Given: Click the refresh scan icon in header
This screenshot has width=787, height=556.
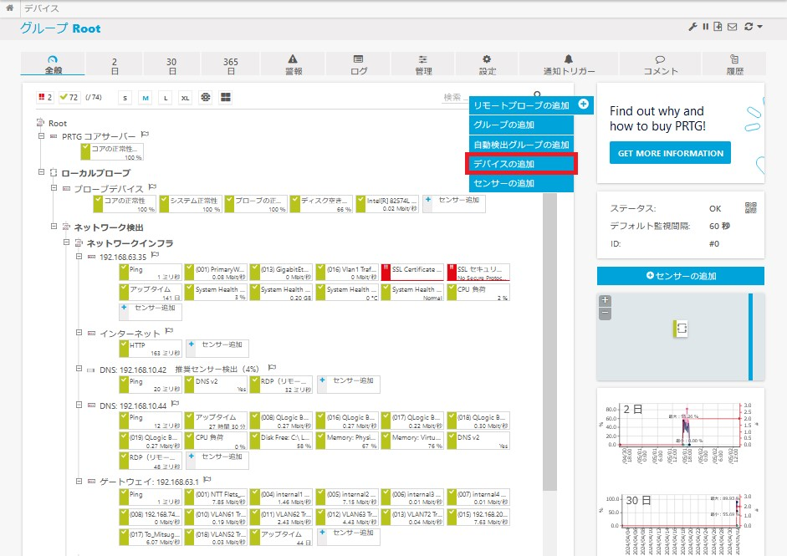Looking at the screenshot, I should (x=749, y=27).
